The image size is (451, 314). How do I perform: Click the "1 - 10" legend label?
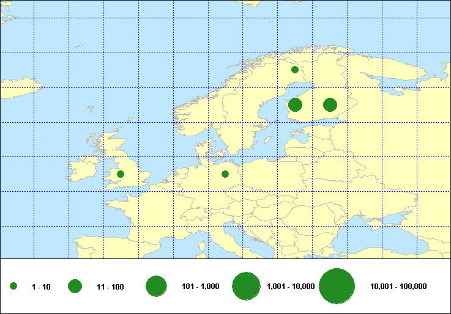click(x=41, y=287)
